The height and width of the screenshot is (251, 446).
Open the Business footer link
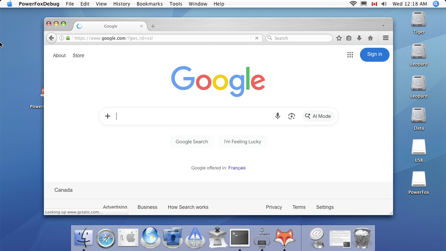(147, 207)
